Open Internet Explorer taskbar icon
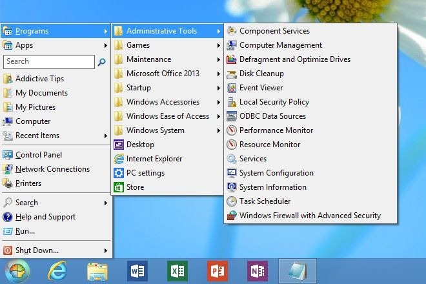This screenshot has width=426, height=284. (x=57, y=271)
